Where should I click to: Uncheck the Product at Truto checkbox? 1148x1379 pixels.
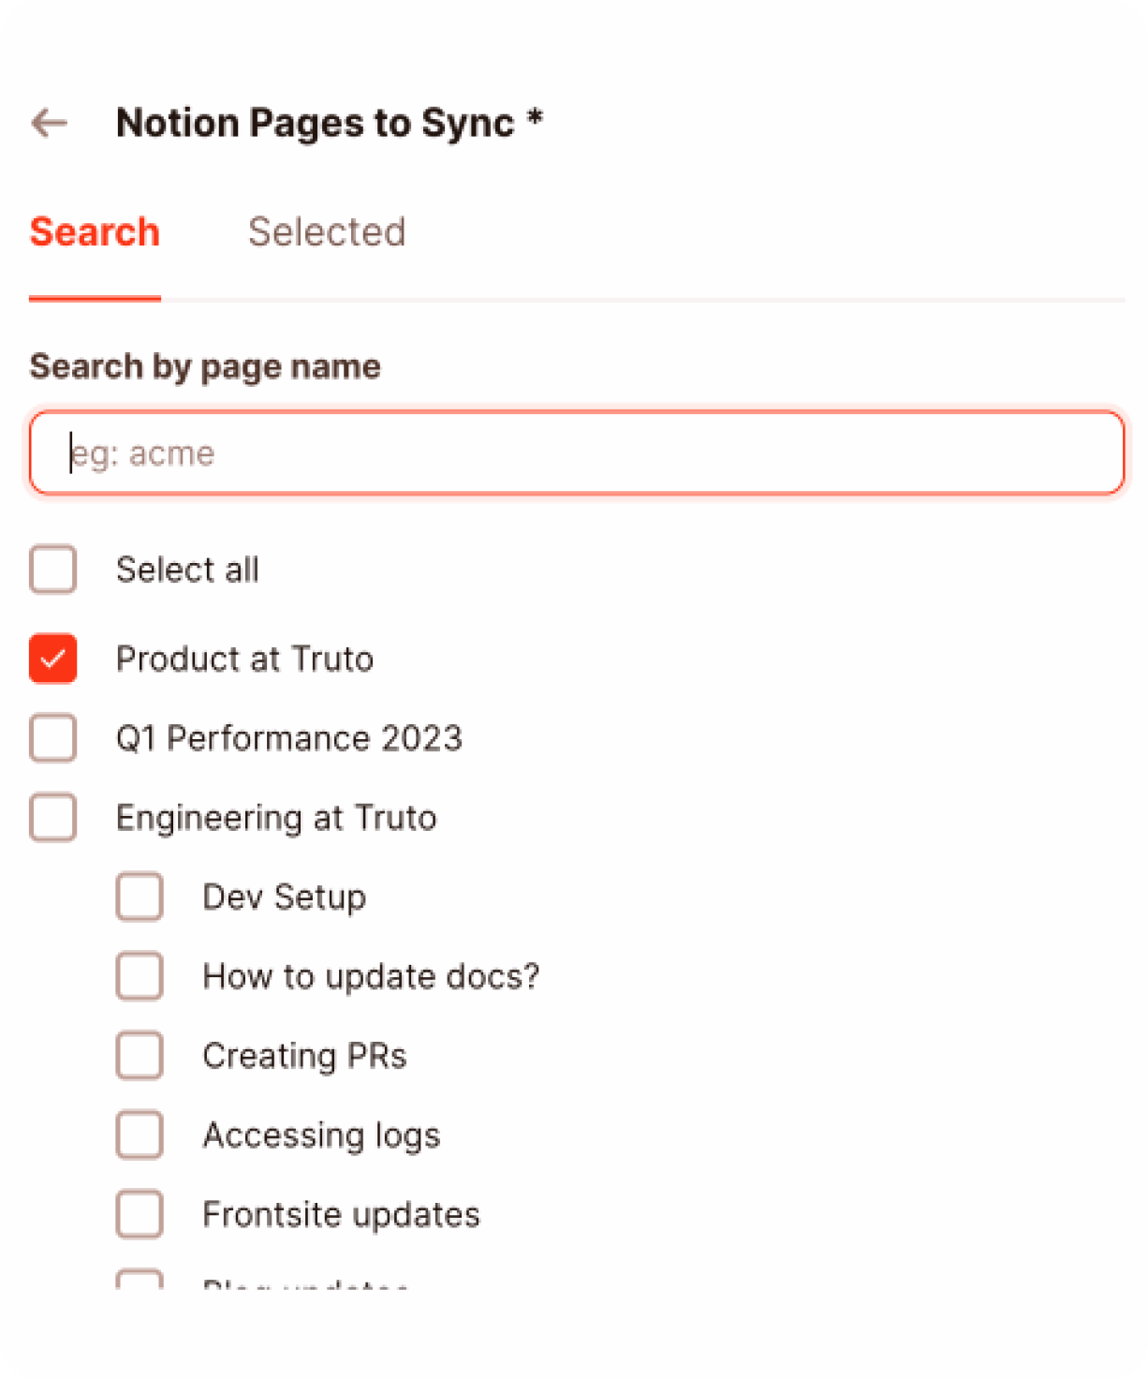[x=52, y=659]
